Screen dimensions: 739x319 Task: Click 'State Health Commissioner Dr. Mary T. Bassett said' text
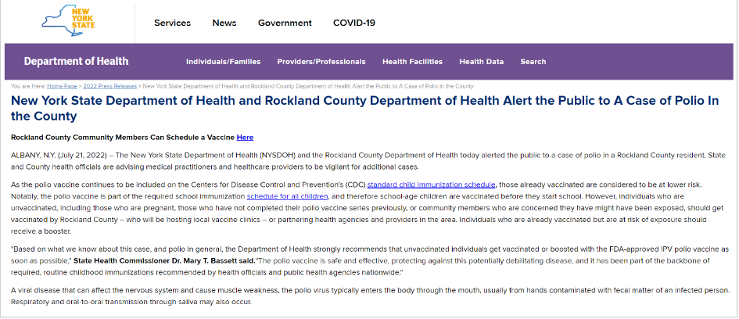click(x=165, y=260)
